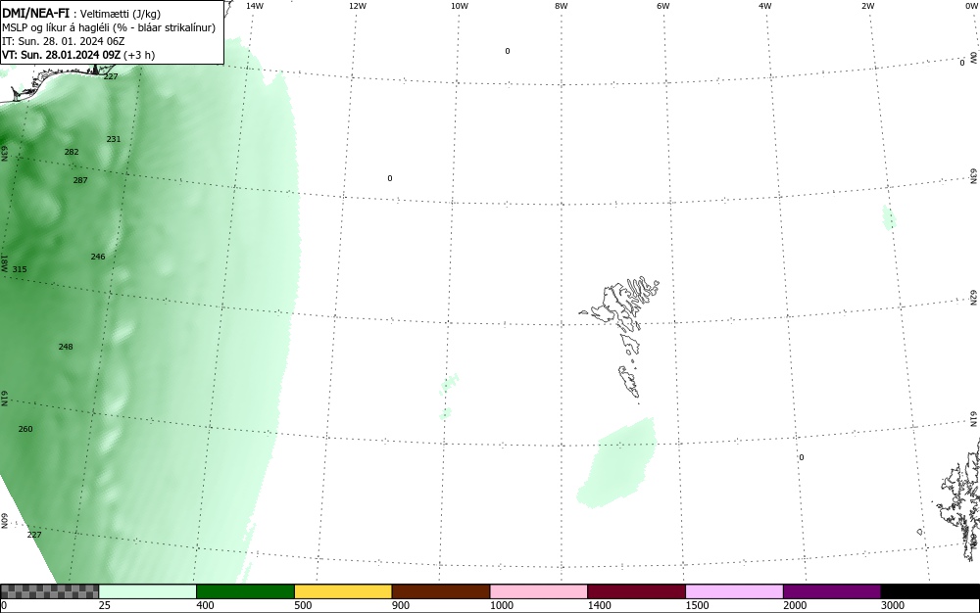Click the 'VT: Sun. 28.01.2024 09Z (+3 h)' line
Image resolution: width=980 pixels, height=613 pixels.
pyautogui.click(x=78, y=55)
